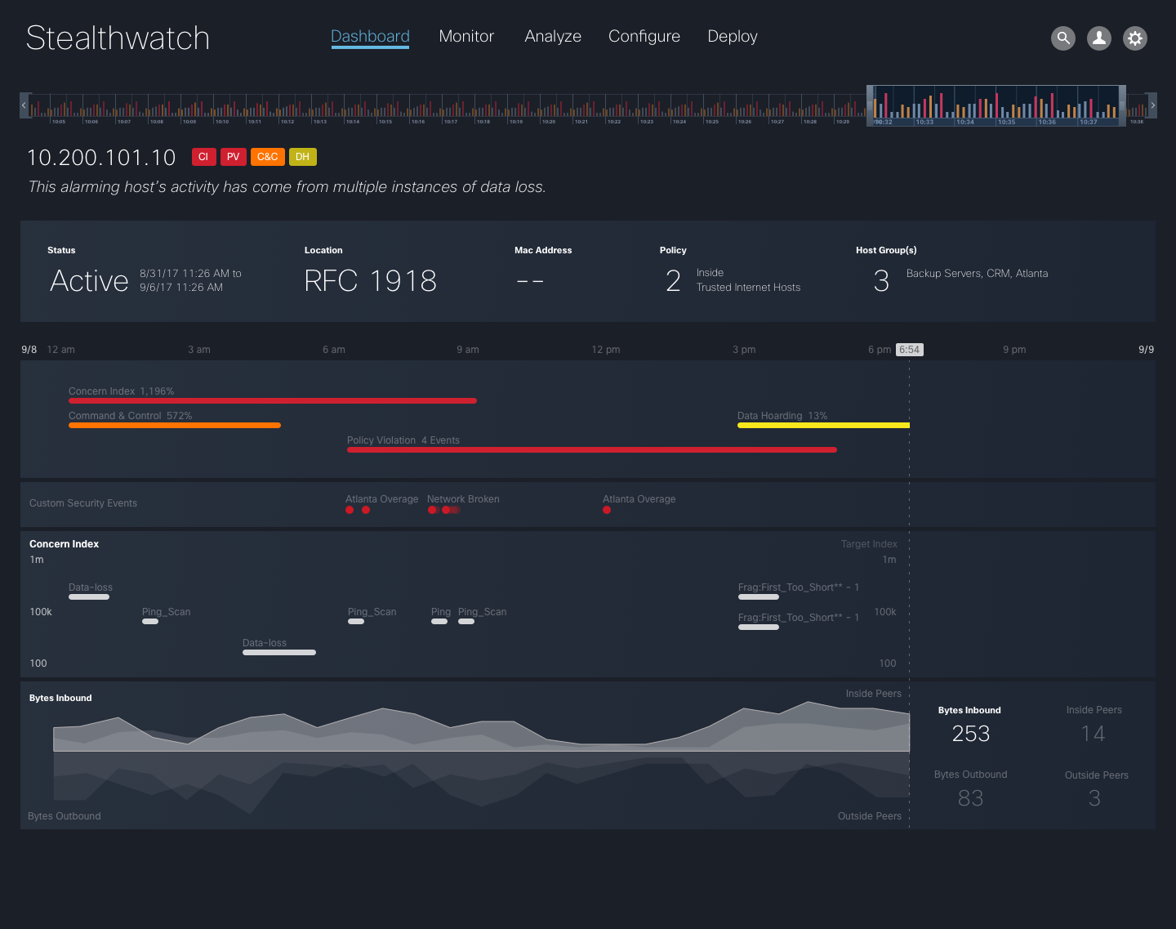Open the search icon
The height and width of the screenshot is (929, 1176).
pyautogui.click(x=1063, y=38)
